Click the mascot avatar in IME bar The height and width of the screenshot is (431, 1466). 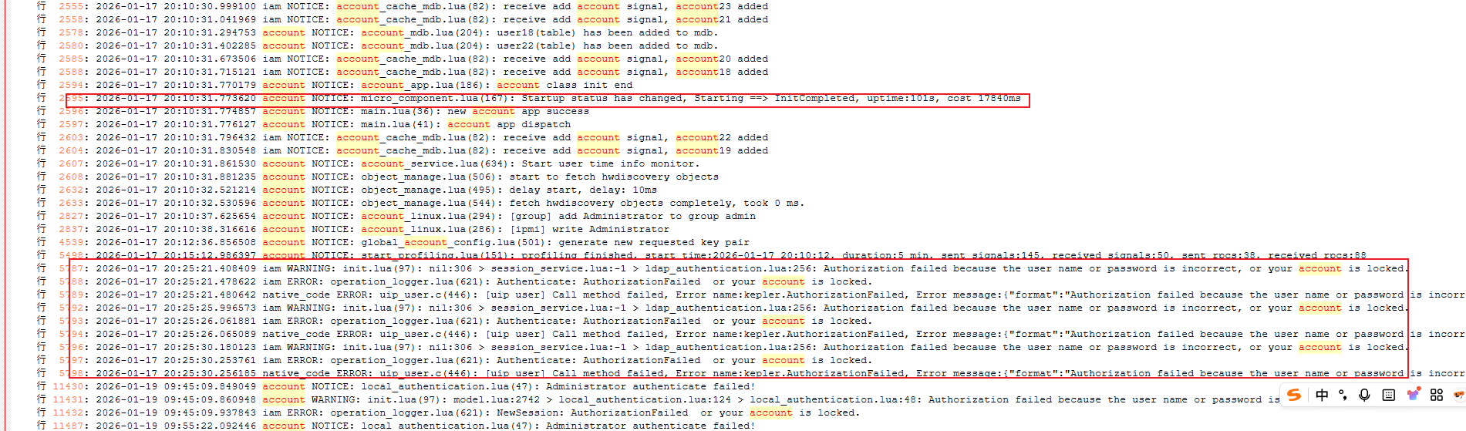(x=1458, y=395)
